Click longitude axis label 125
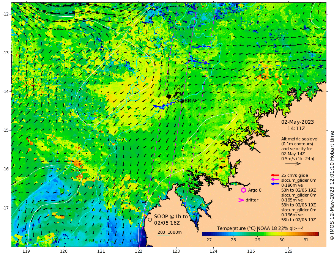Image resolution: width=334 pixels, height=258 pixels. tap(251, 252)
